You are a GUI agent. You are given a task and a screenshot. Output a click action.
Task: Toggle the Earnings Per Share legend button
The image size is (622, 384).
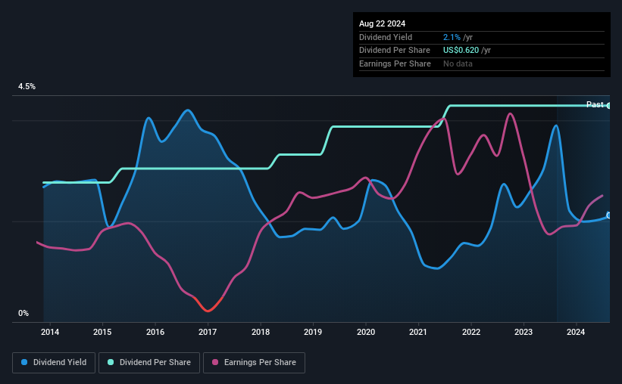tap(254, 363)
